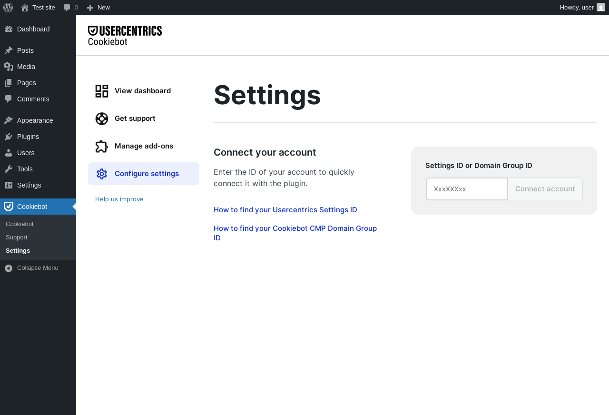The image size is (609, 415).
Task: Click the Cookiebot shield icon in the sidebar
Action: 9,207
